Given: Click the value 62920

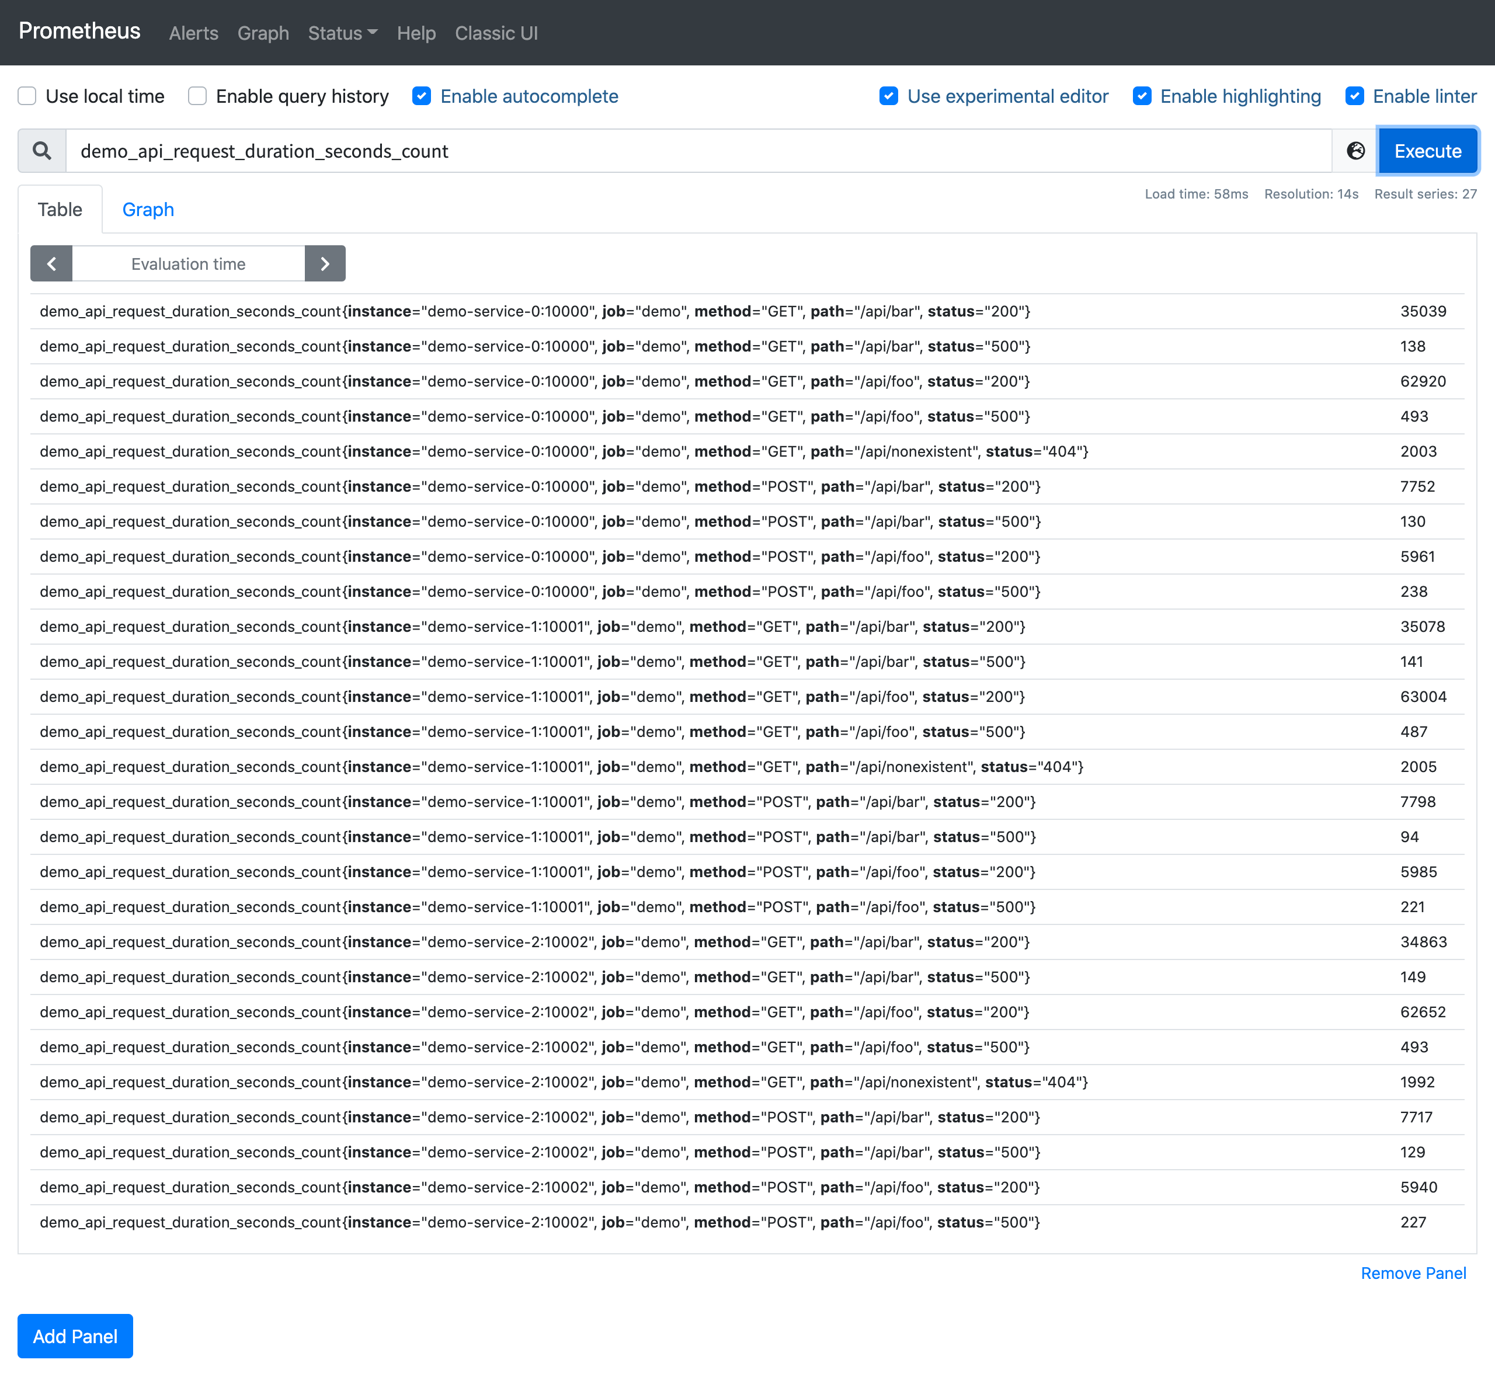Looking at the screenshot, I should tap(1423, 381).
